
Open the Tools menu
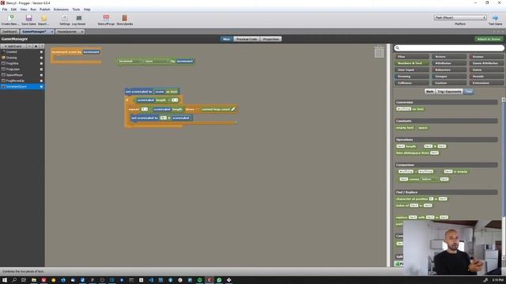coord(76,9)
